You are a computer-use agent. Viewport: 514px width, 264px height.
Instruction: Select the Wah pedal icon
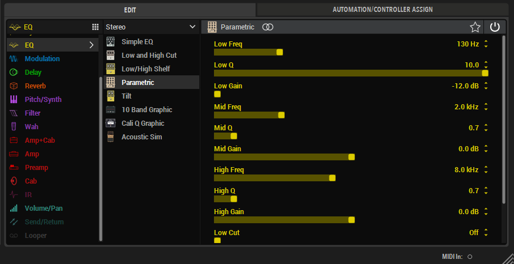point(14,127)
